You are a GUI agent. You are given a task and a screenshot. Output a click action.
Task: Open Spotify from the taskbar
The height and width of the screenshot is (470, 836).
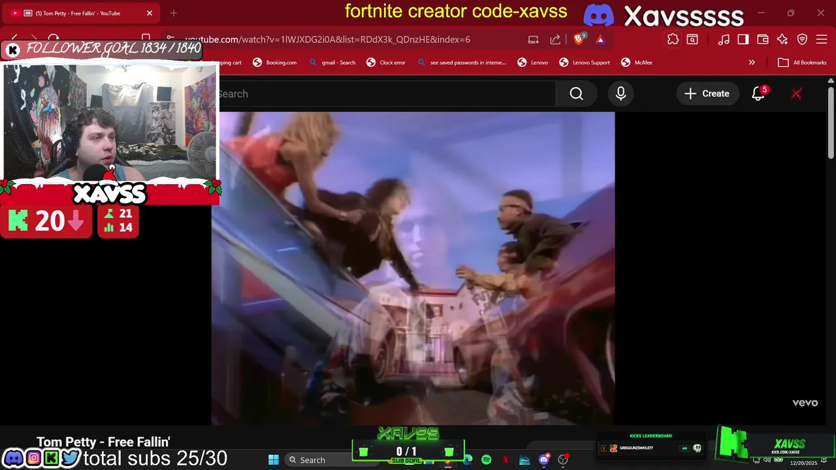486,460
